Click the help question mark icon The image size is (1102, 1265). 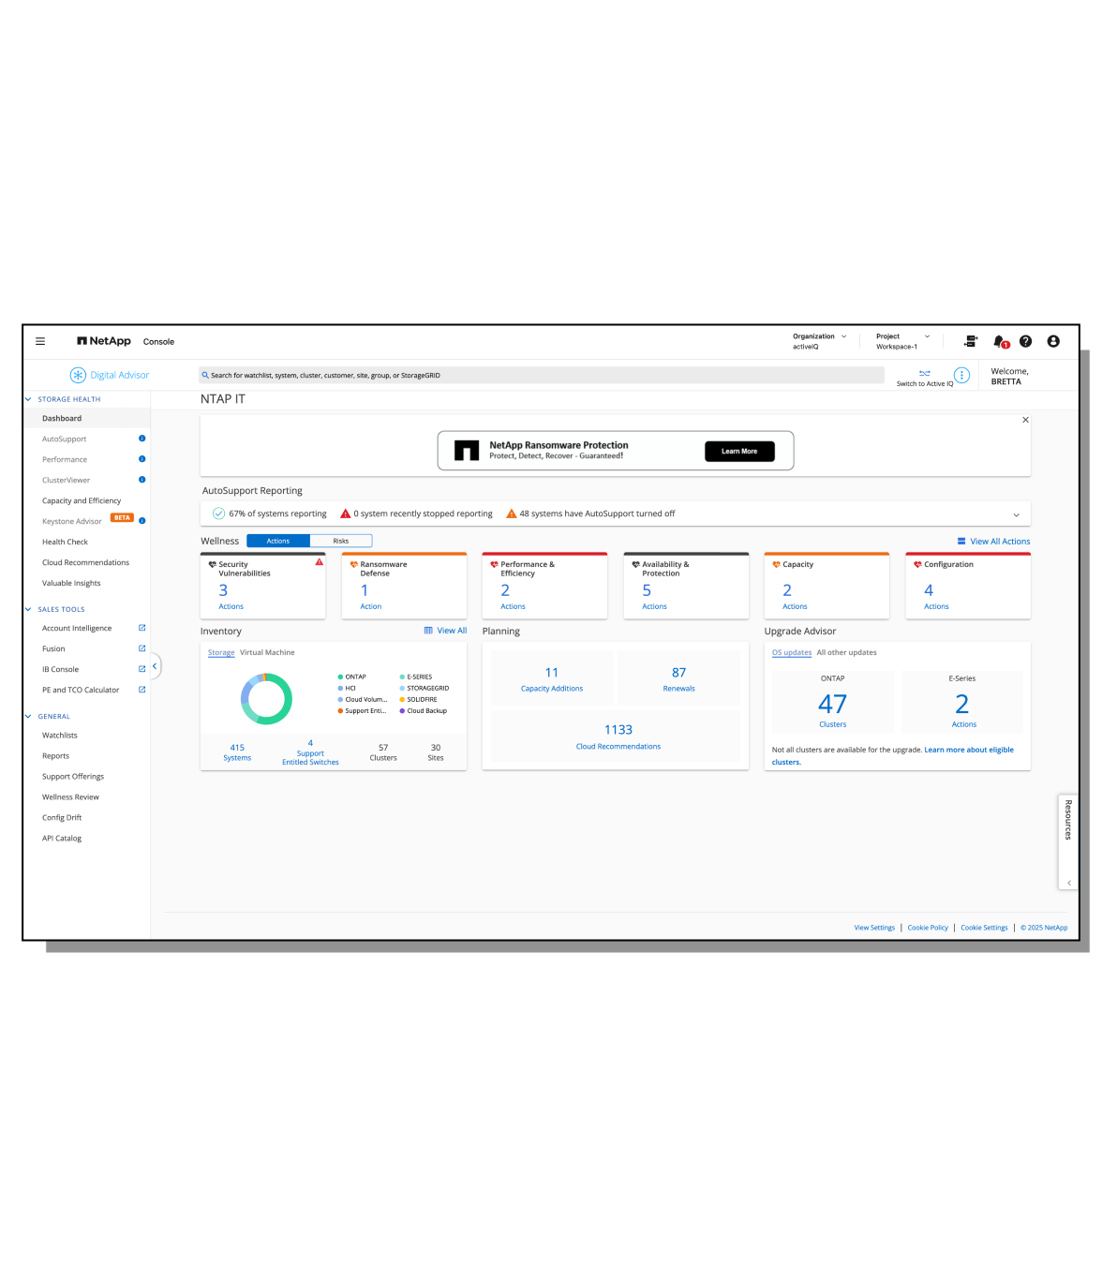(x=1025, y=341)
